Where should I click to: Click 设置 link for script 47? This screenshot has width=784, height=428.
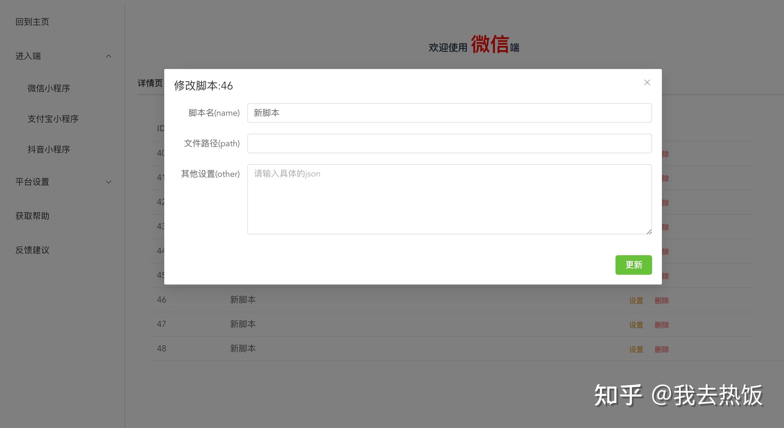pyautogui.click(x=636, y=325)
